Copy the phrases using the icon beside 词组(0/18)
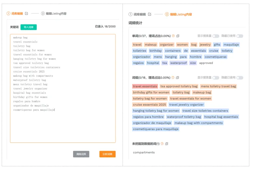This screenshot has width=253, height=169. pos(178,78)
